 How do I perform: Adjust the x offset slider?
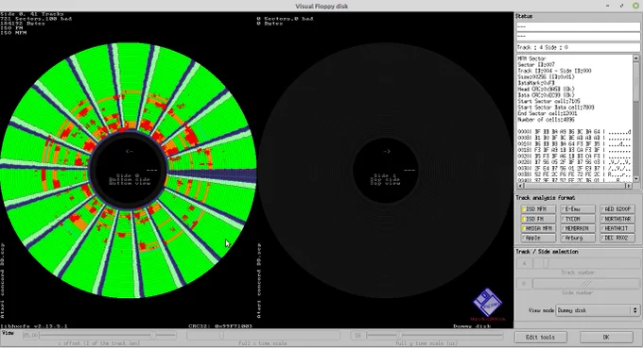(108, 336)
